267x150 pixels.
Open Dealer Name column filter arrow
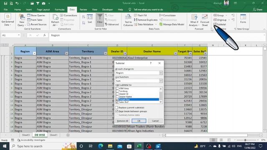coord(176,53)
